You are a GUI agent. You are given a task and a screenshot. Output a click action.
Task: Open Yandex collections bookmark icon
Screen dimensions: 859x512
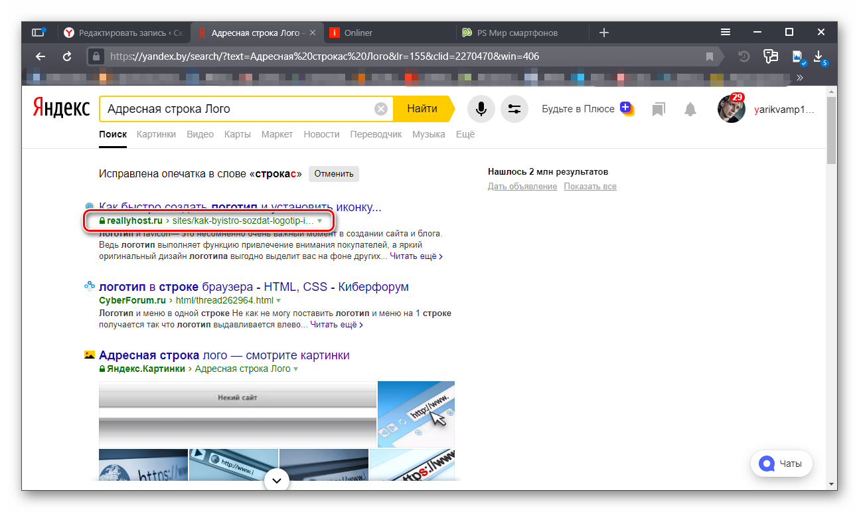point(658,109)
